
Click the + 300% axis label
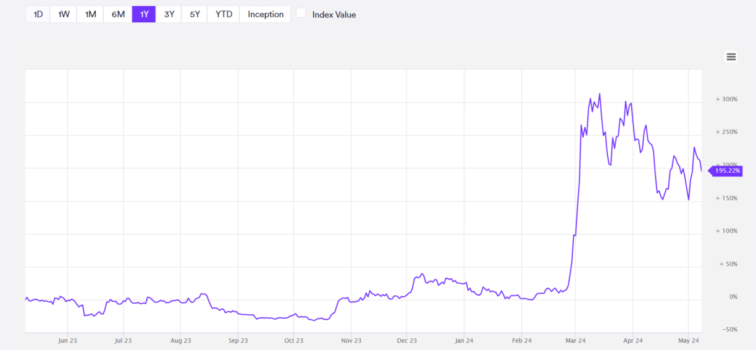tap(726, 99)
